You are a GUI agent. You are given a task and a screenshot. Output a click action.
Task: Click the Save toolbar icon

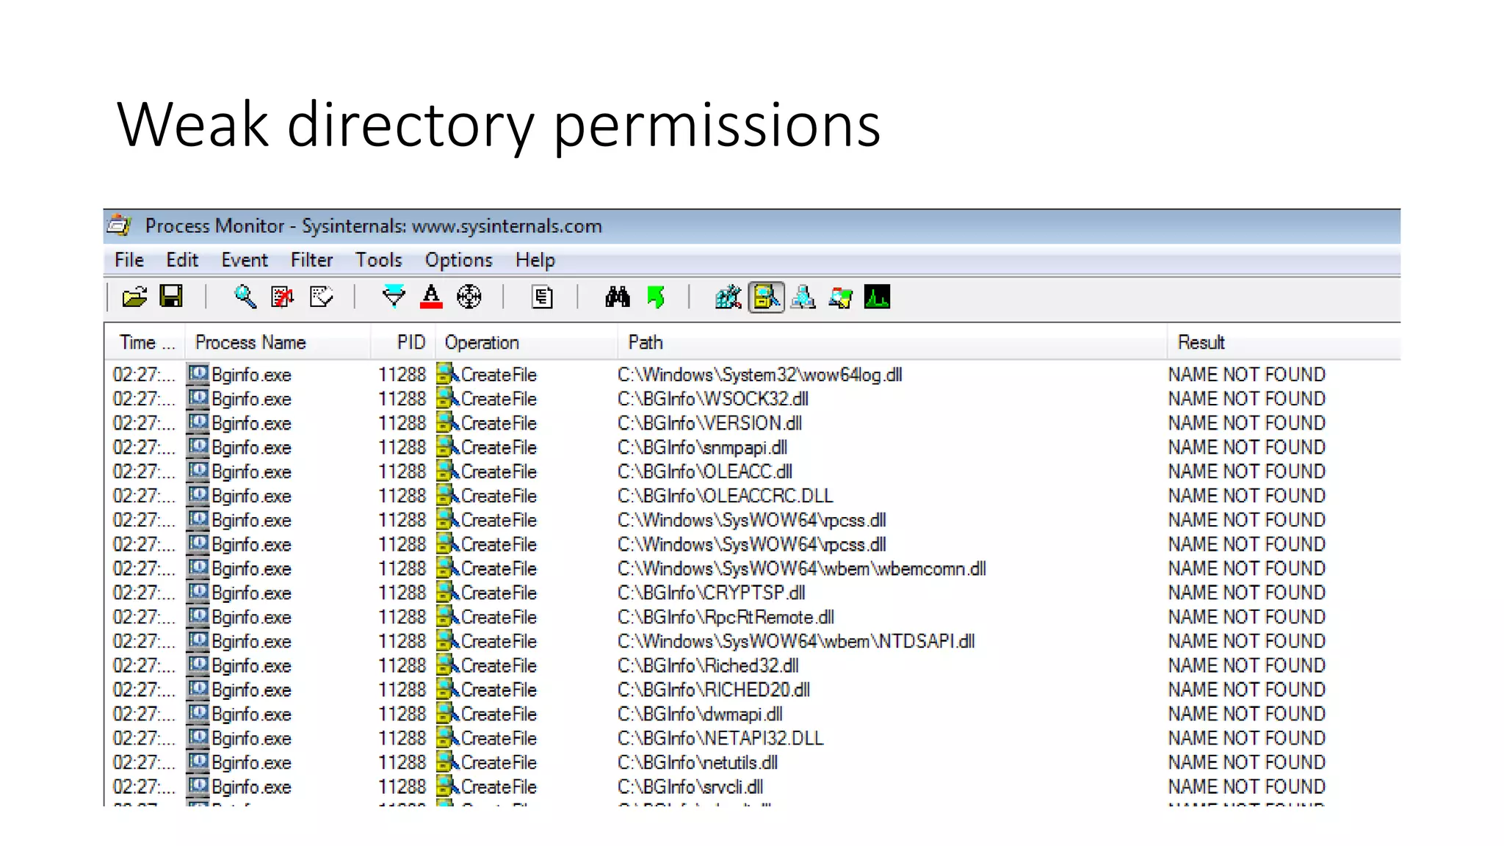coord(171,297)
